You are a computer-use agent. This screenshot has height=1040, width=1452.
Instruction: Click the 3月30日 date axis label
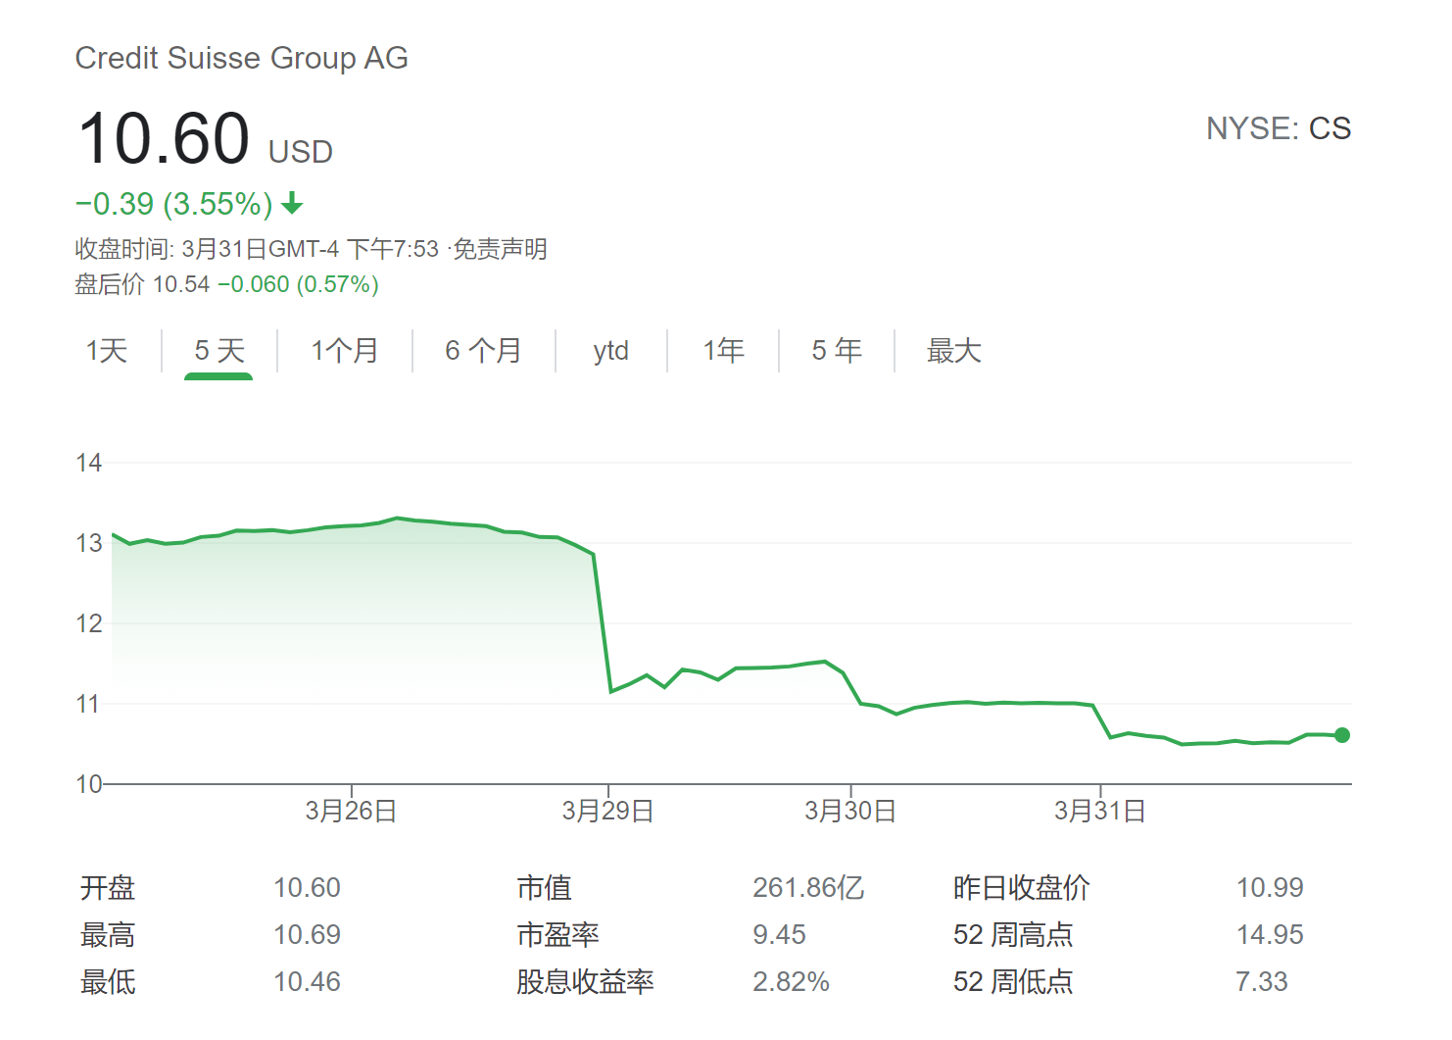click(850, 812)
